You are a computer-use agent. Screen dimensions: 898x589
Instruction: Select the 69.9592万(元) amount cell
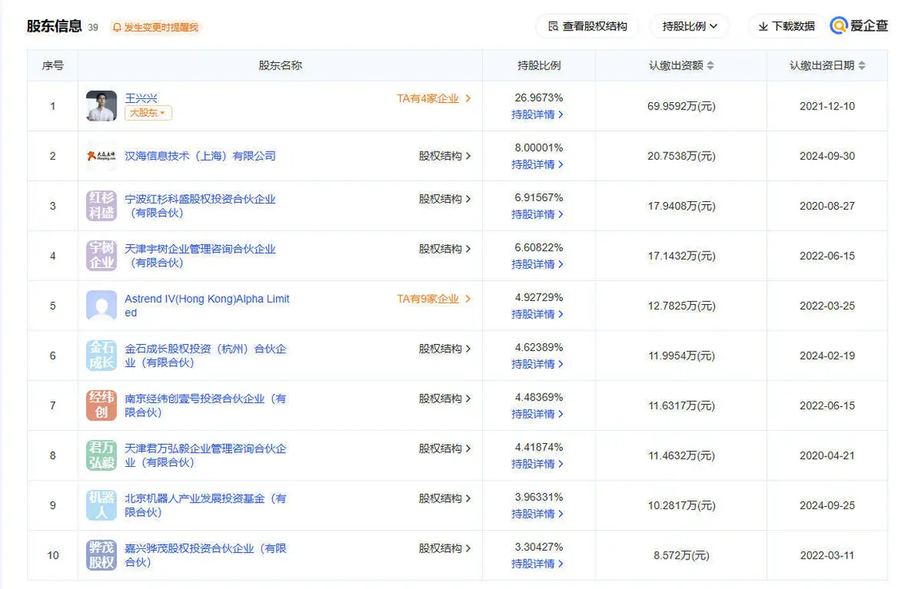click(682, 106)
